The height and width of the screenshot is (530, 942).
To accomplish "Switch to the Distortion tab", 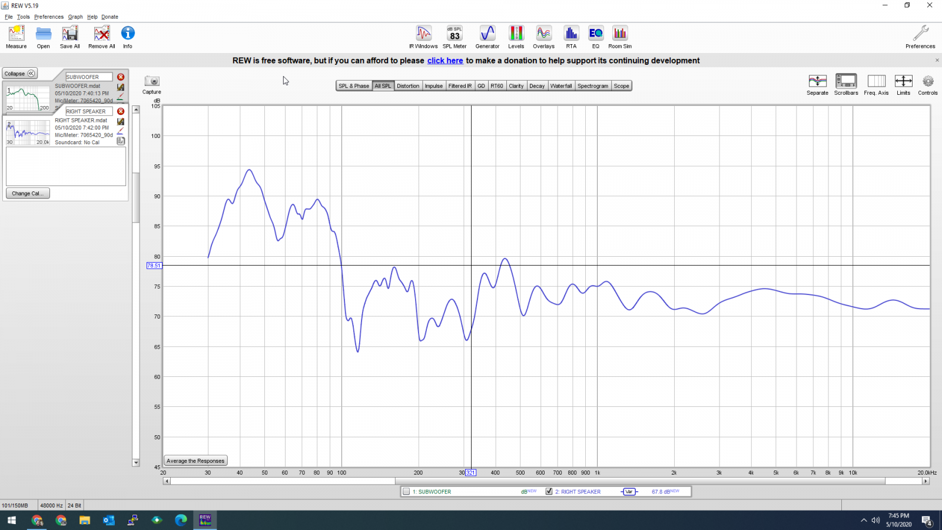I will 408,86.
